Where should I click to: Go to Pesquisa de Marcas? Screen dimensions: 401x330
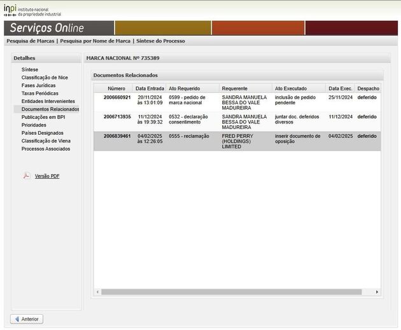[31, 41]
